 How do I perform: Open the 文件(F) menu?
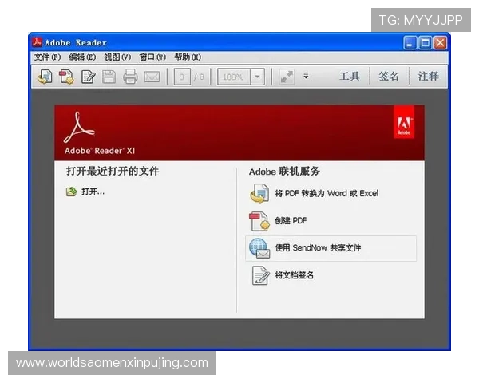click(47, 57)
